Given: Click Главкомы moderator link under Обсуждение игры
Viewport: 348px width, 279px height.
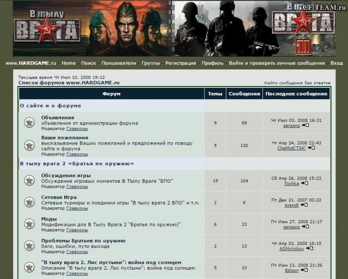Looking at the screenshot, I should tap(77, 186).
